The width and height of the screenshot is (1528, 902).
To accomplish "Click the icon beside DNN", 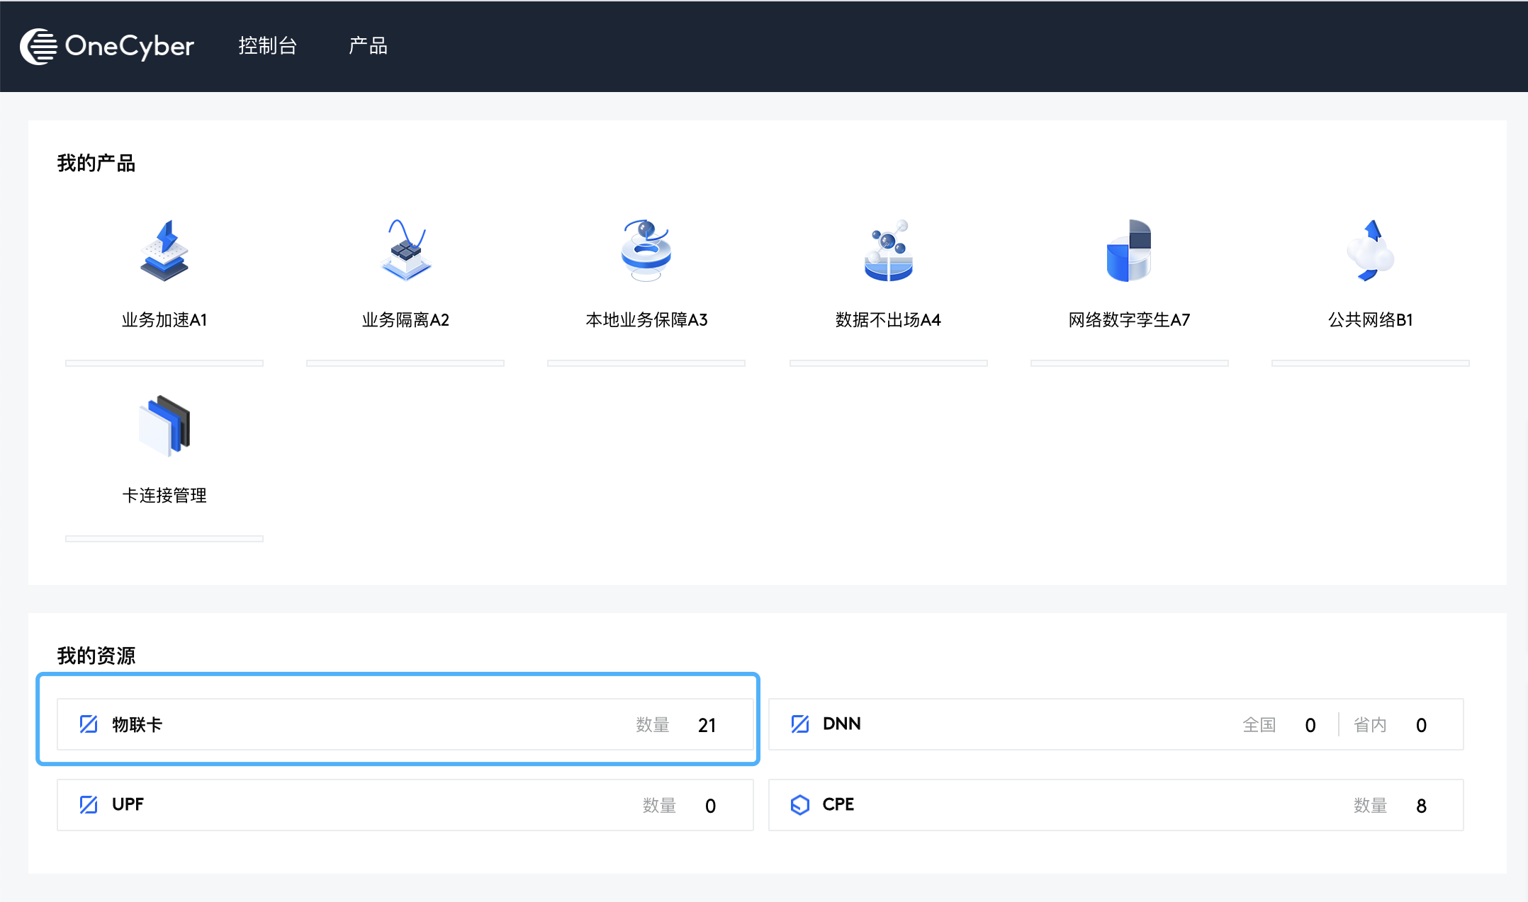I will (x=800, y=724).
